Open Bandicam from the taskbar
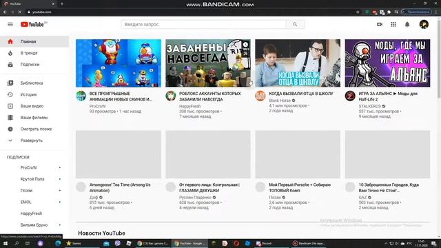 [x=308, y=243]
